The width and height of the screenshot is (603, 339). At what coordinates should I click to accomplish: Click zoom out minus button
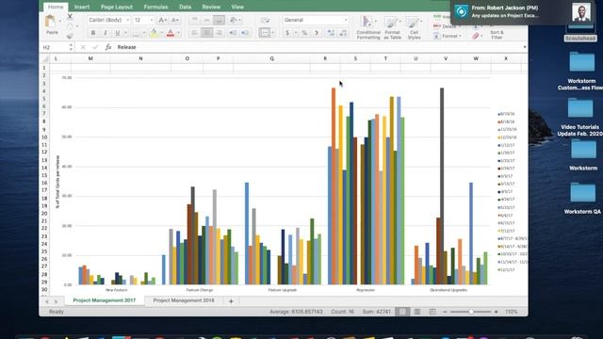[x=445, y=312]
